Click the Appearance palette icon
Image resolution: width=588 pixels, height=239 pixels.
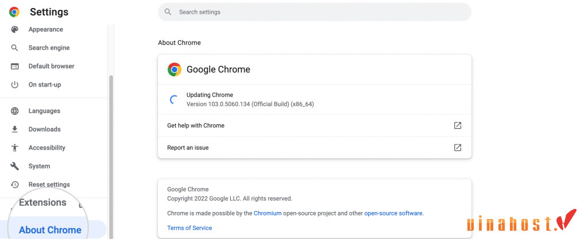pos(14,30)
